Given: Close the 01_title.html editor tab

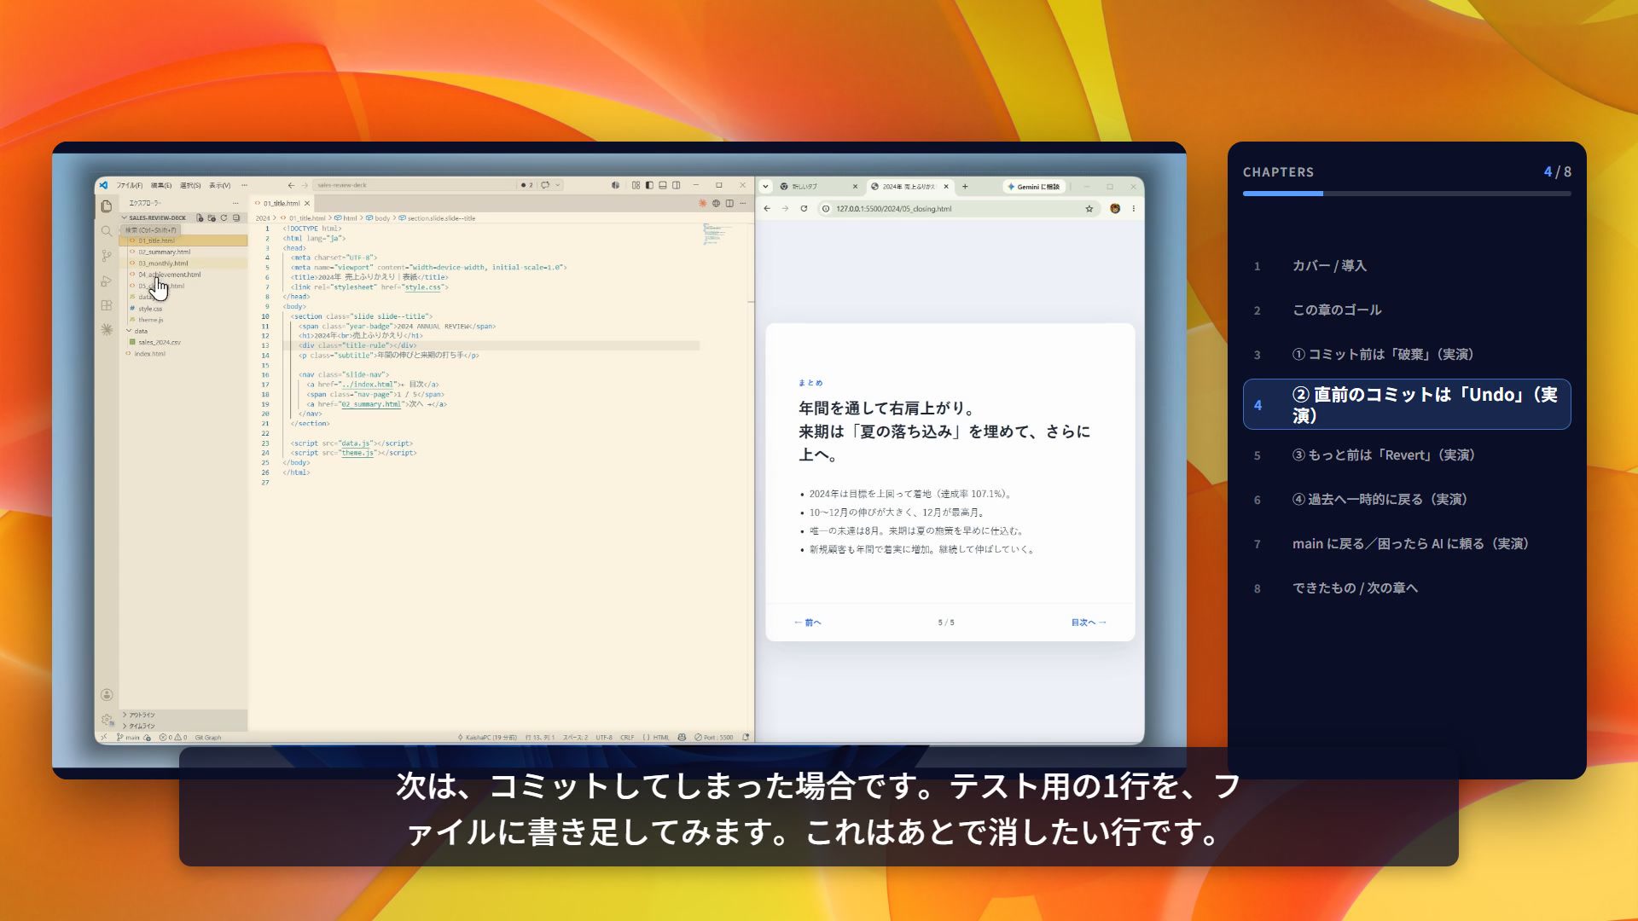Looking at the screenshot, I should pyautogui.click(x=307, y=204).
